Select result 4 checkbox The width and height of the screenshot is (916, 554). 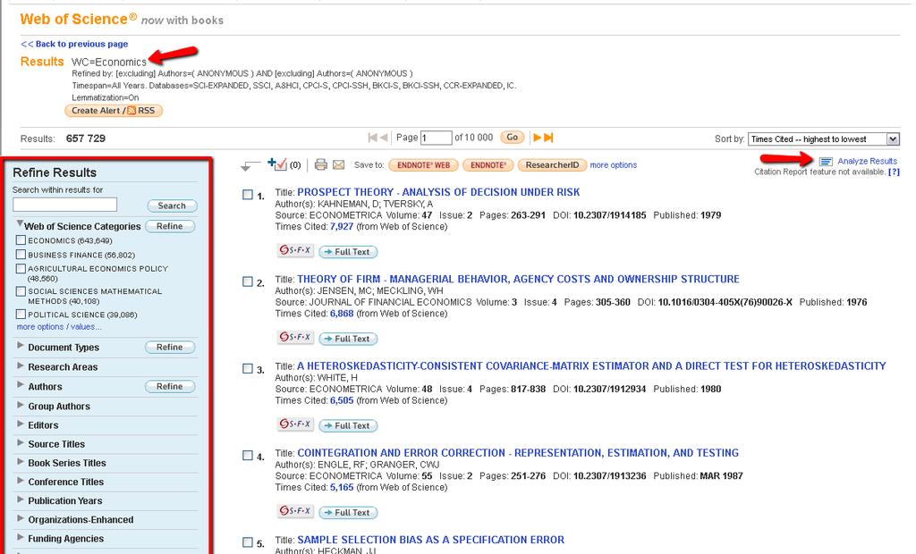click(248, 456)
